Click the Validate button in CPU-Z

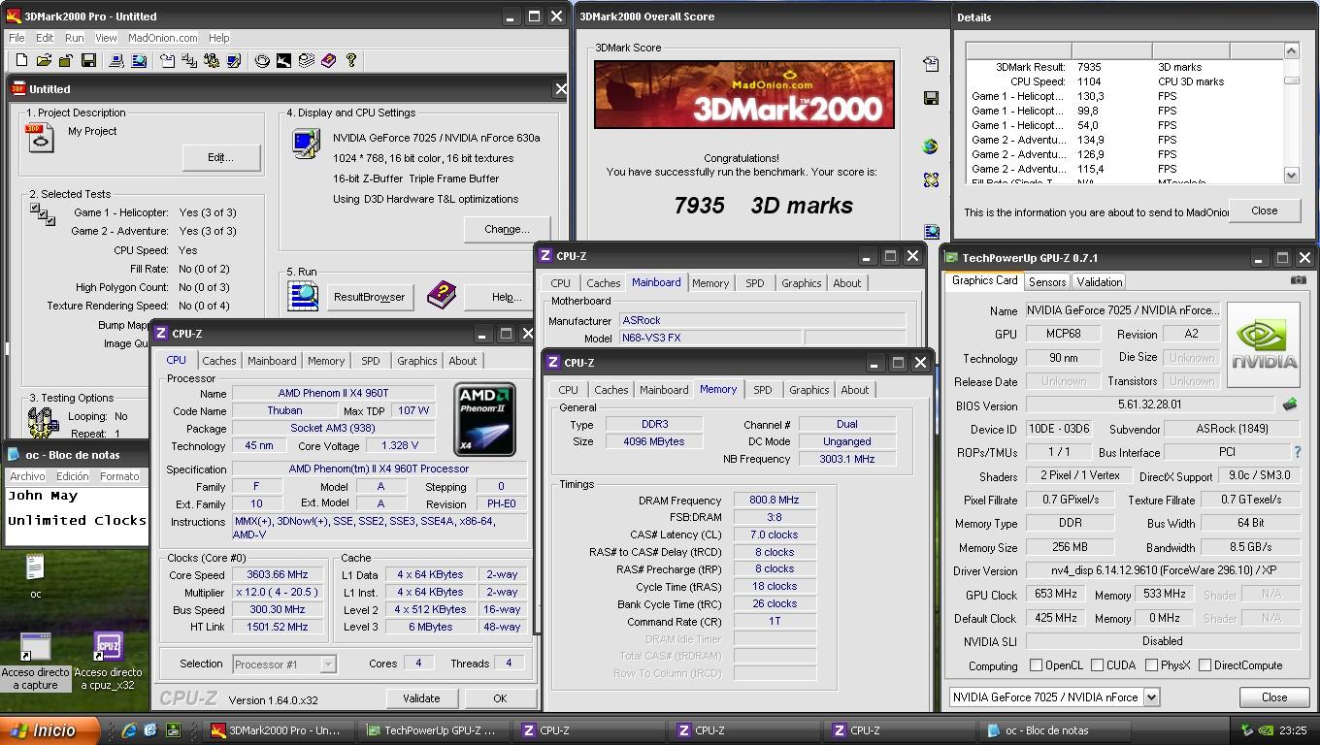click(421, 697)
